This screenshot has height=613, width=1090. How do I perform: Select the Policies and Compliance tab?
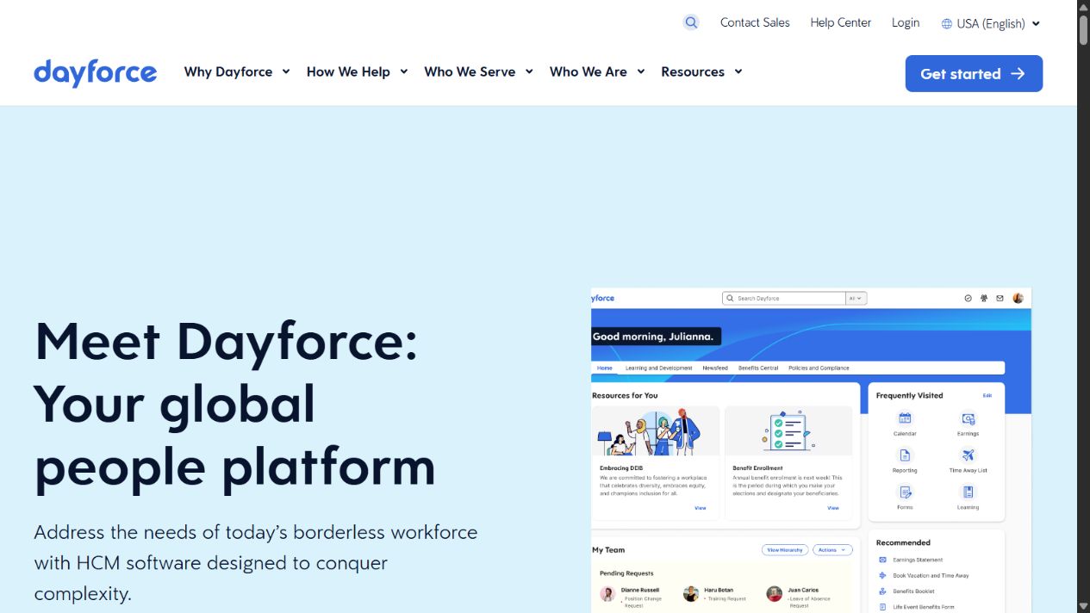click(x=819, y=368)
